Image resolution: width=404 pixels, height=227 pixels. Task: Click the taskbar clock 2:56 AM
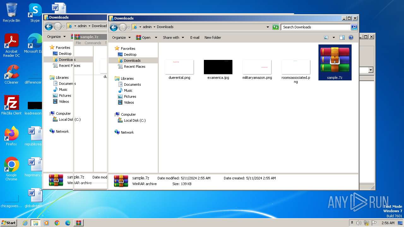tap(388, 223)
